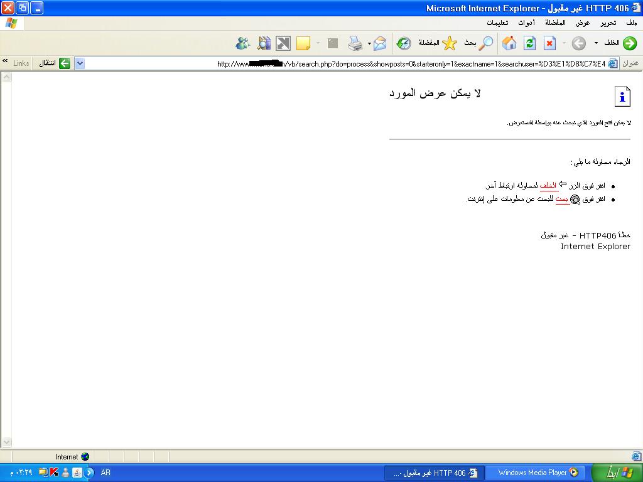
Task: Launch Messenger from the toolbar icon
Action: click(243, 43)
